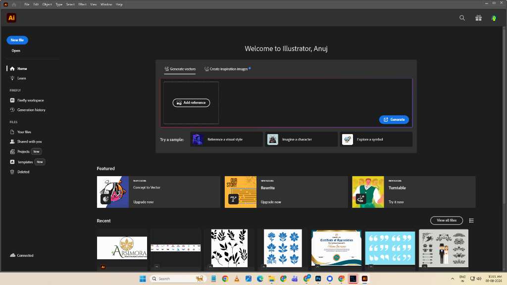This screenshot has height=285, width=507.
Task: Click the Add reference button
Action: pos(191,103)
